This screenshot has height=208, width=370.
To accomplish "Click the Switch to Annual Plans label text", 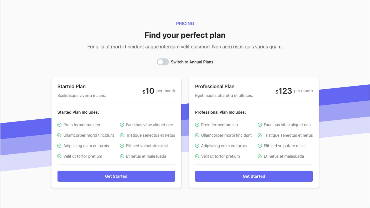I will click(192, 62).
